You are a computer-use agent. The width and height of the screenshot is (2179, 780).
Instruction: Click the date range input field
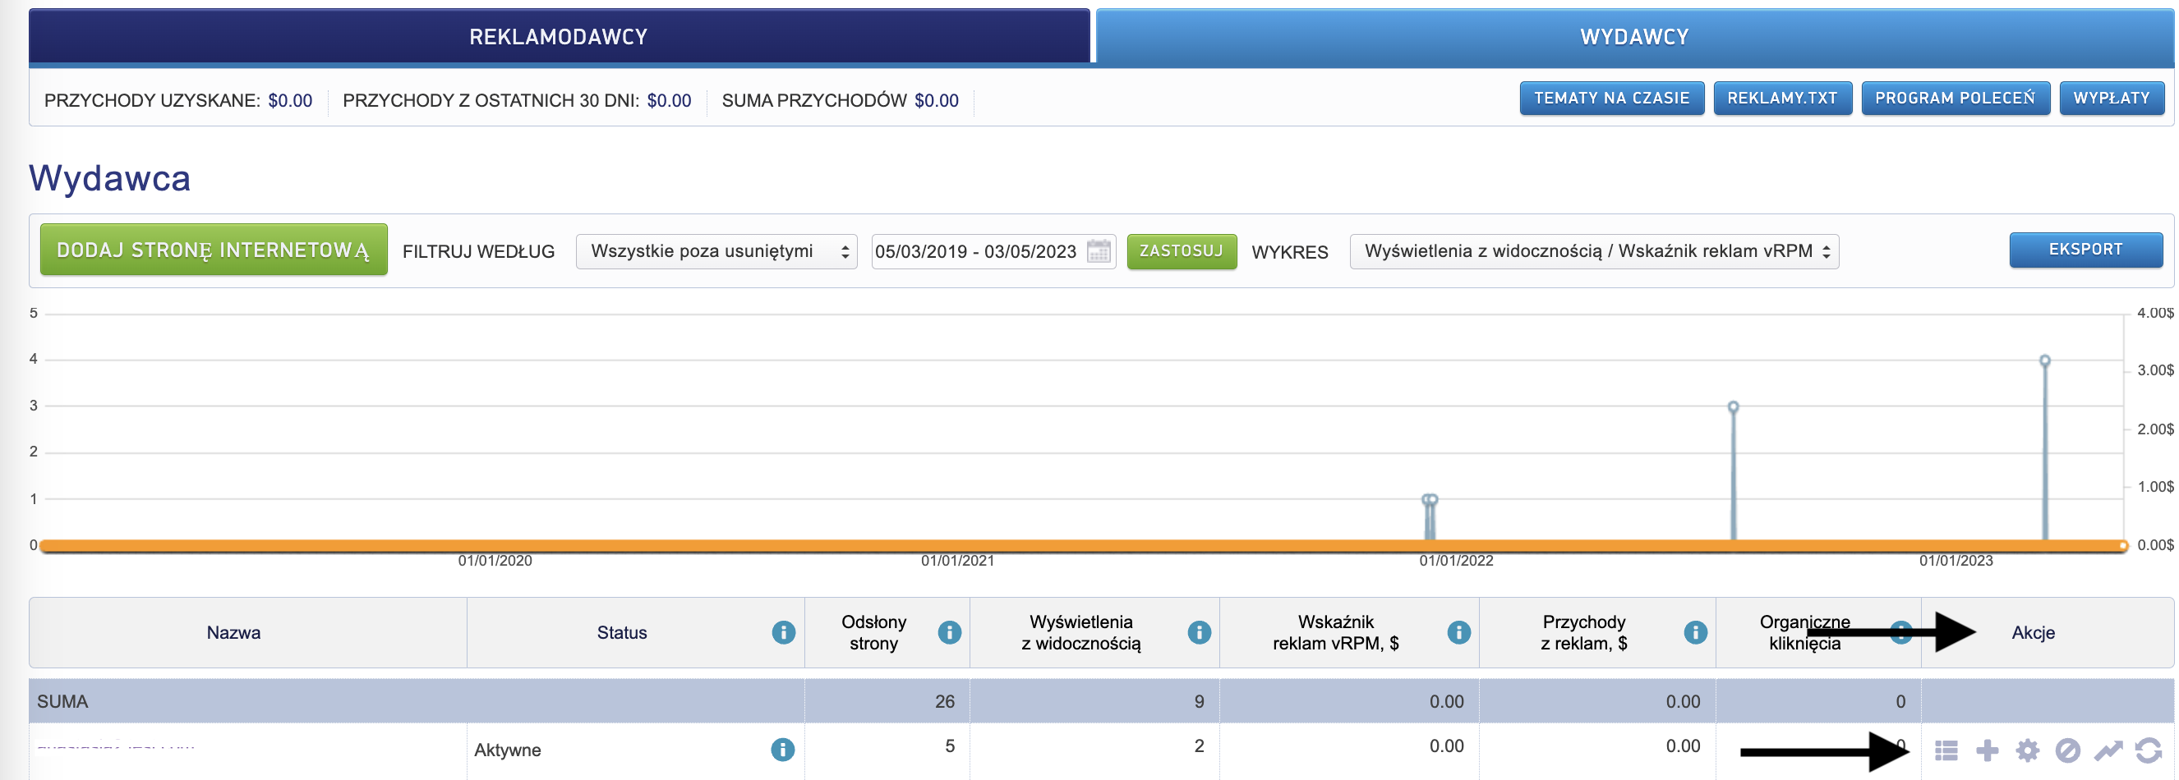coord(975,251)
